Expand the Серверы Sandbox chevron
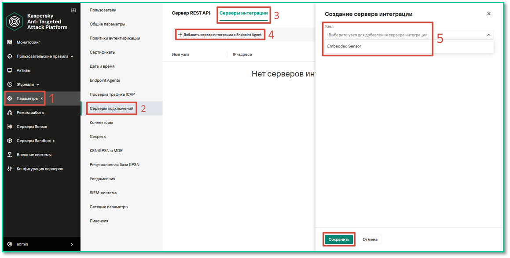The height and width of the screenshot is (258, 510). 54,141
